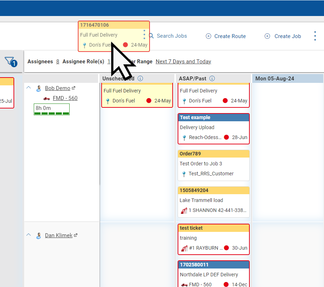Click red status dot beside 30-Jun

(226, 248)
